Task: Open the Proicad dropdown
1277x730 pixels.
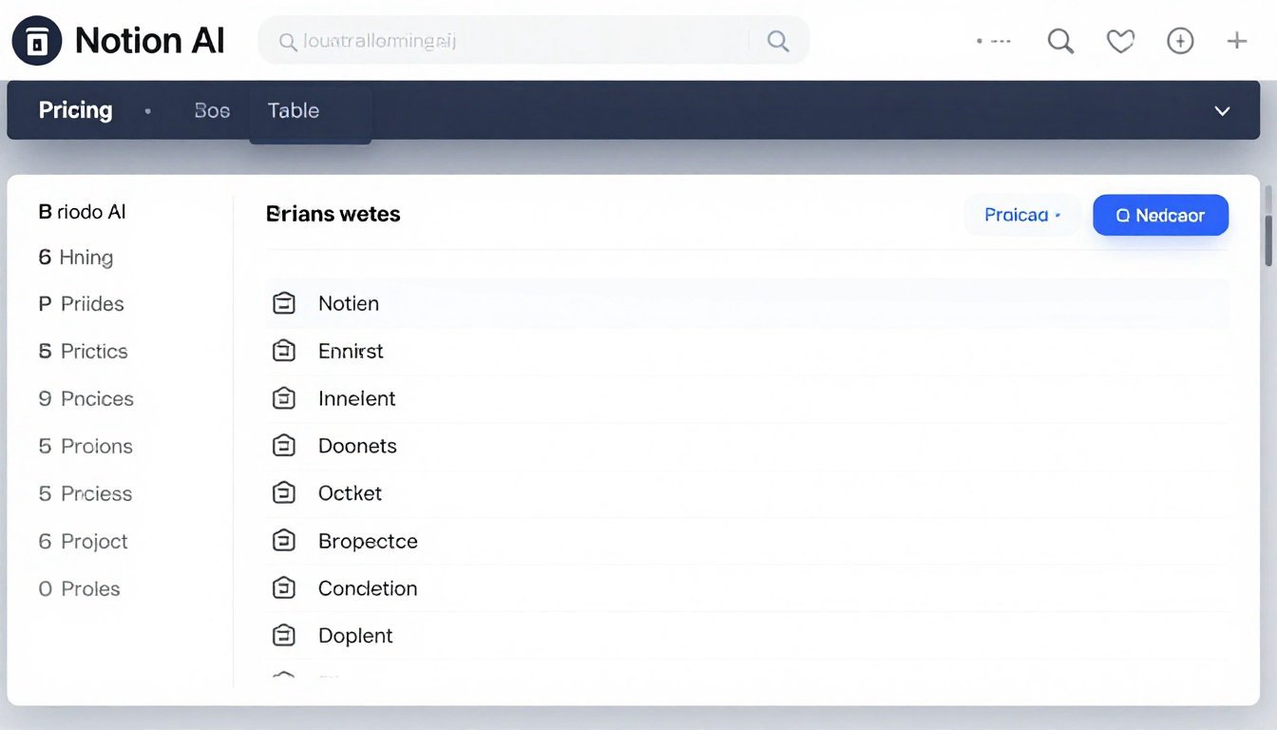Action: coord(1021,216)
